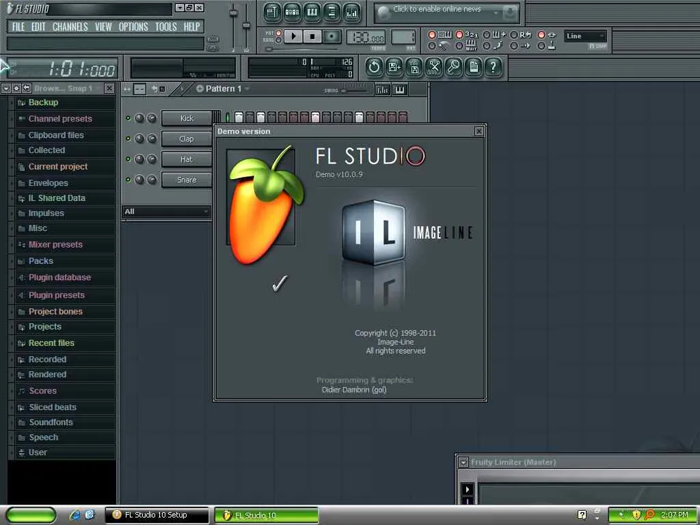Open the CHANNELS menu
Viewport: 700px width, 525px height.
point(70,27)
